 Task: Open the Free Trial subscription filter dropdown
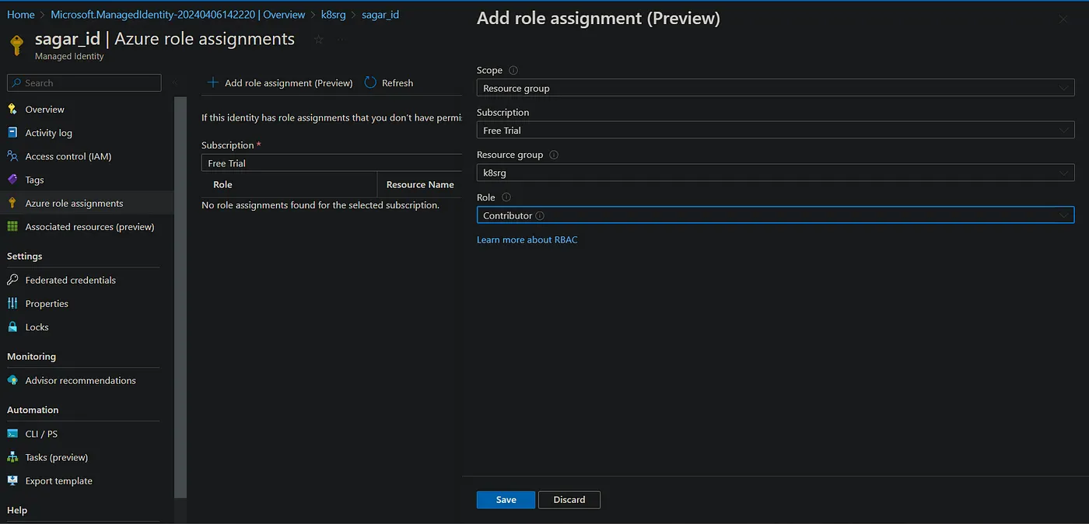click(x=332, y=162)
